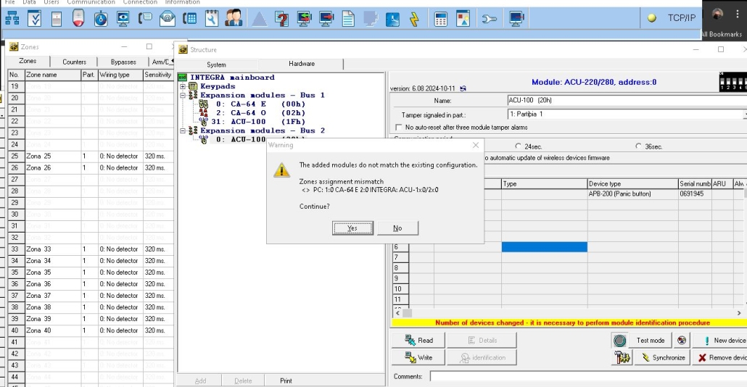Image resolution: width=747 pixels, height=387 pixels.
Task: Select the 36sec. communication period option
Action: coord(637,146)
